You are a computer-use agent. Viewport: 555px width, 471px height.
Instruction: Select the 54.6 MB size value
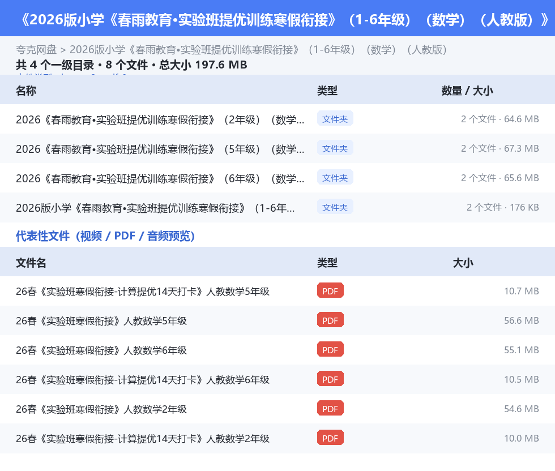click(522, 408)
